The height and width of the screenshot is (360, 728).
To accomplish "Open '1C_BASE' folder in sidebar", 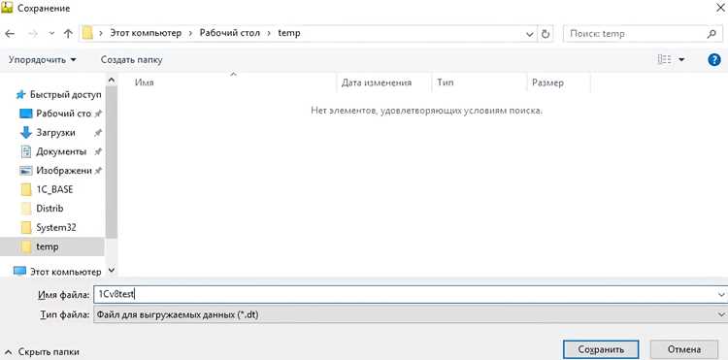I will (x=54, y=190).
